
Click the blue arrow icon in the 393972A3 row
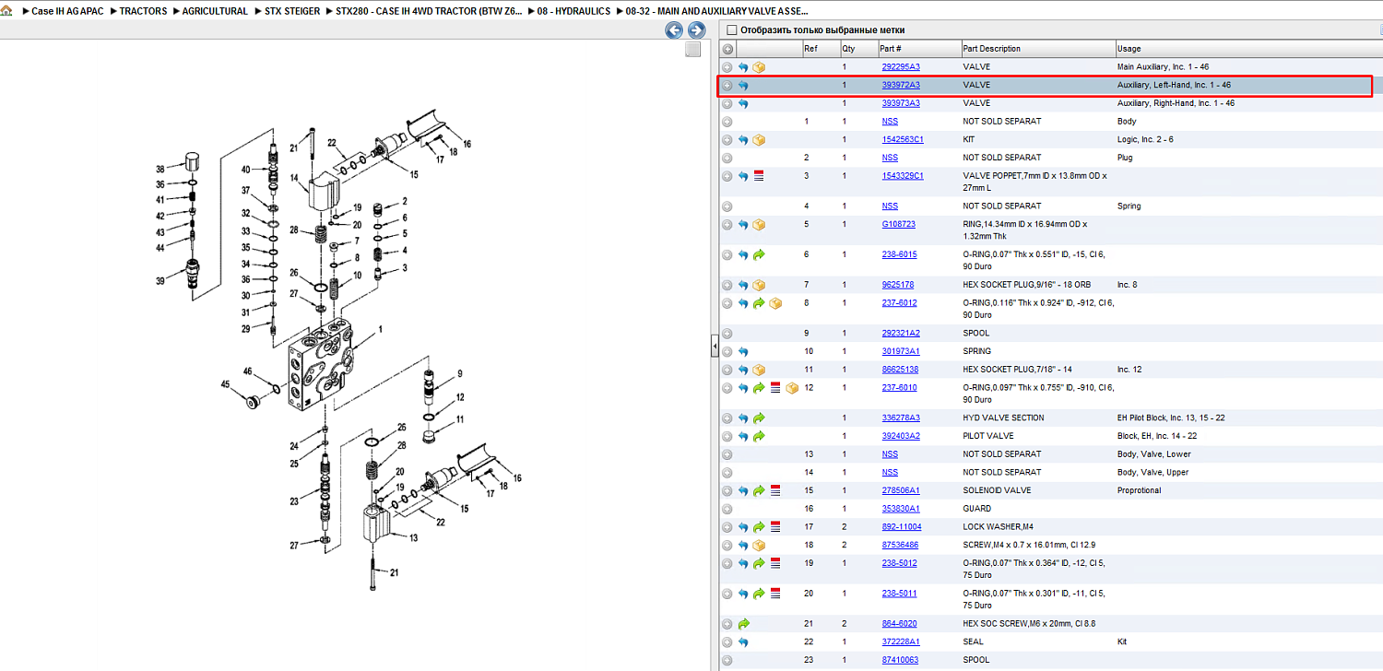[x=743, y=86]
